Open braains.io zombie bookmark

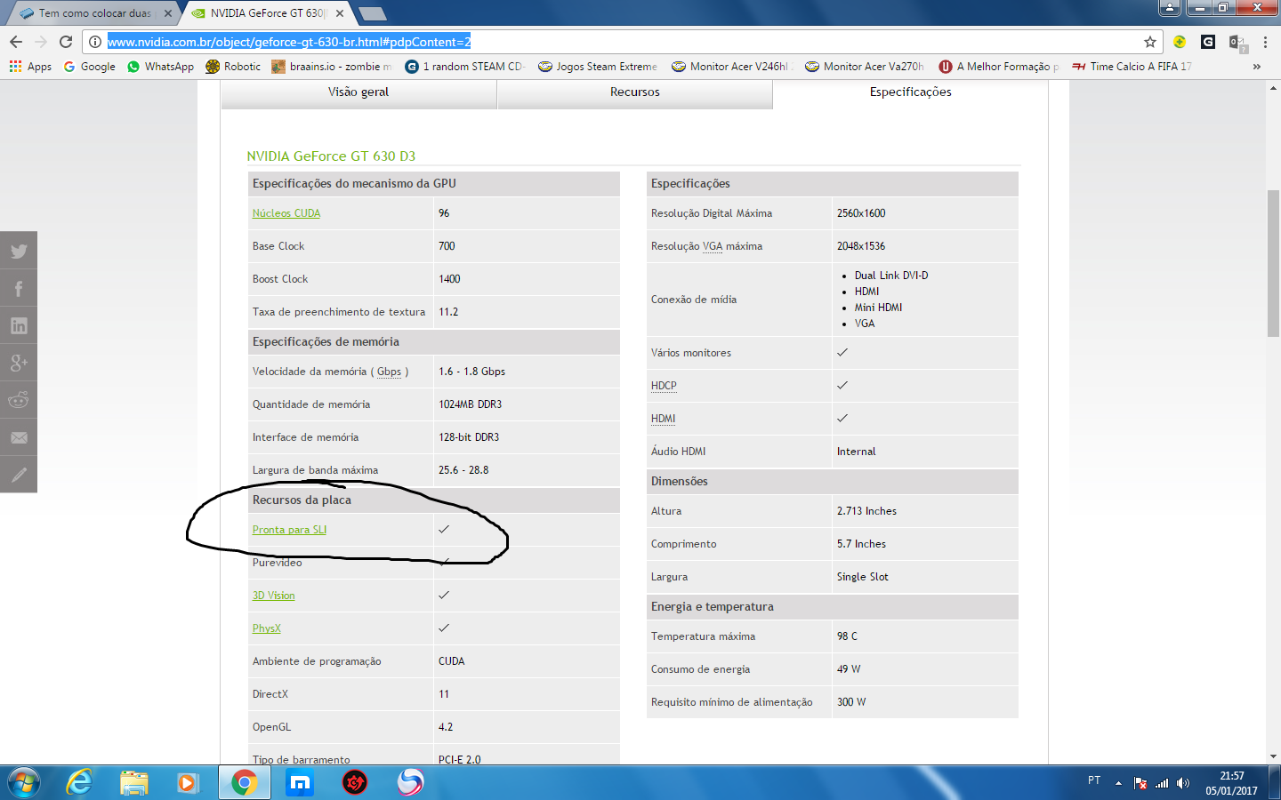point(331,67)
